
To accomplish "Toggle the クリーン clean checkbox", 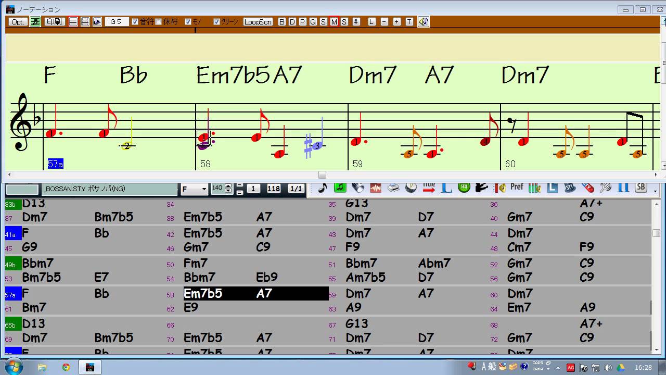I will pos(216,22).
